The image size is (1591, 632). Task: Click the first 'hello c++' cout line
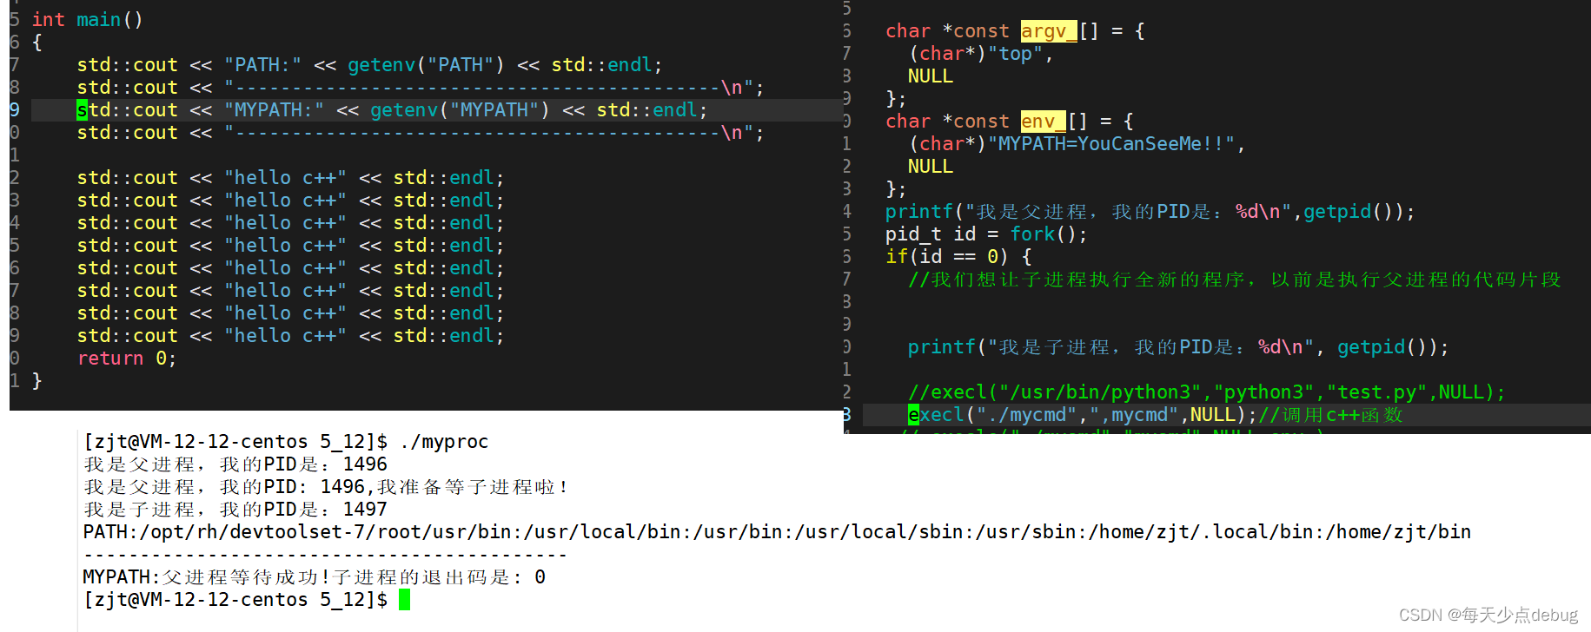pos(290,177)
